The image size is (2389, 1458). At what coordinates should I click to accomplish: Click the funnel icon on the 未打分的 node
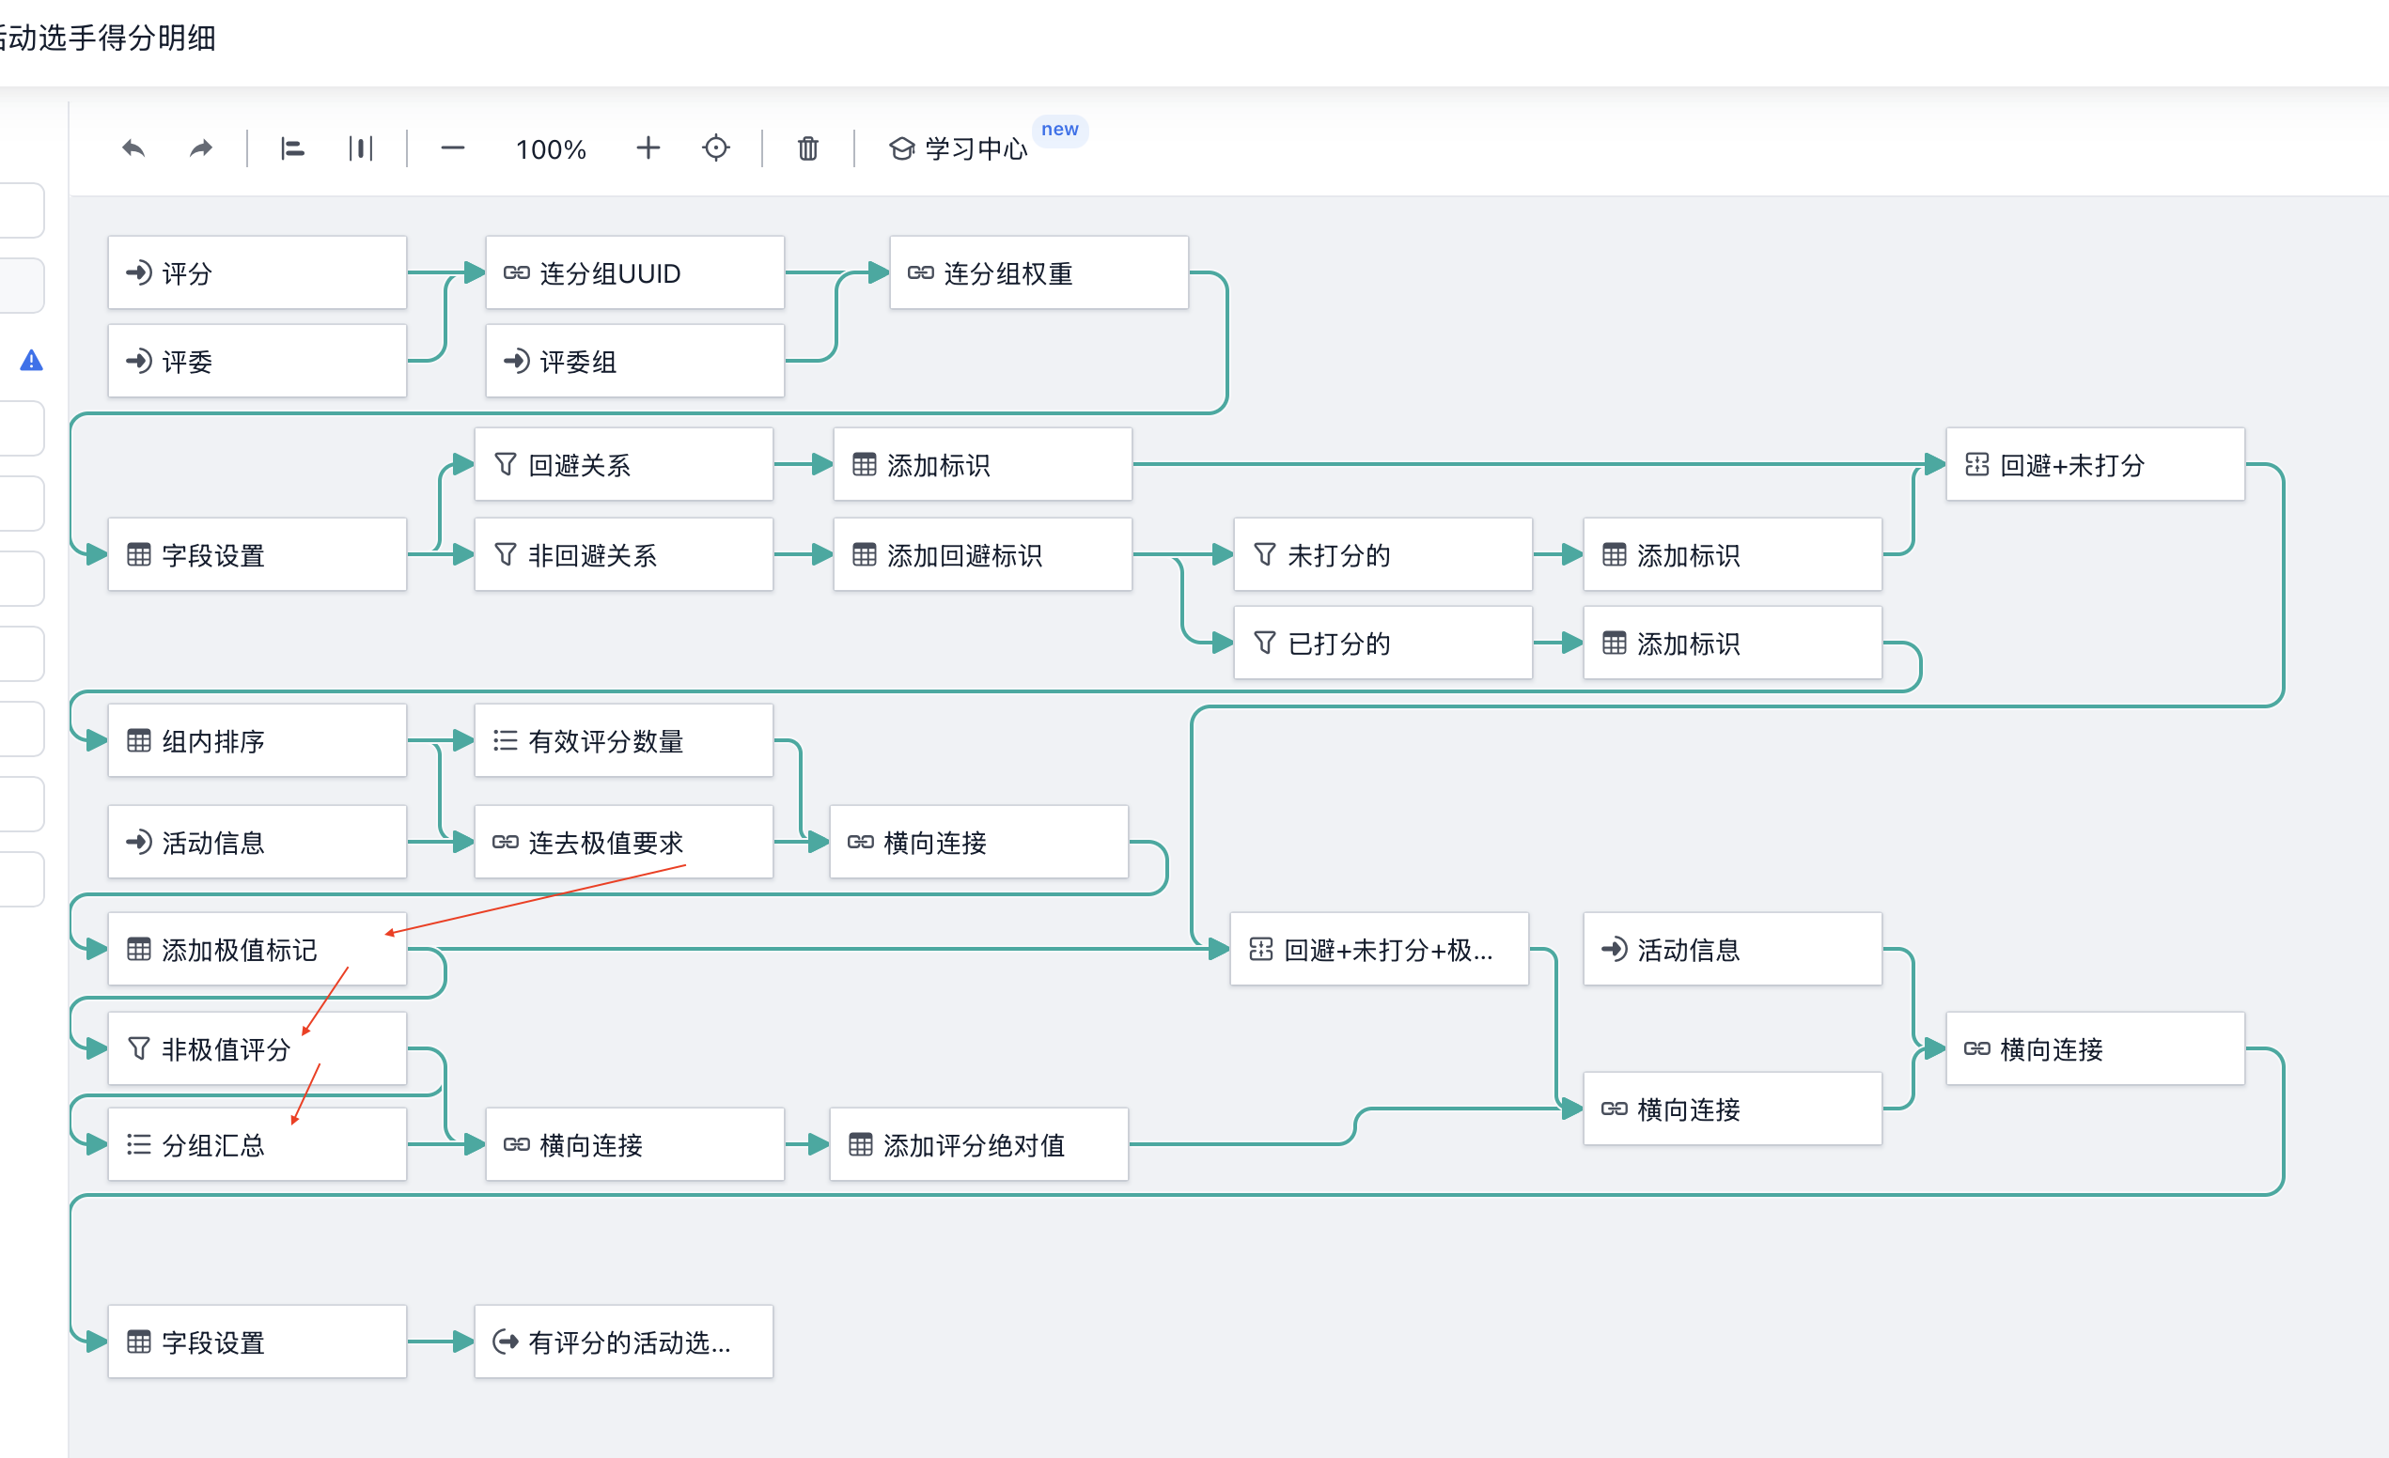[1264, 554]
